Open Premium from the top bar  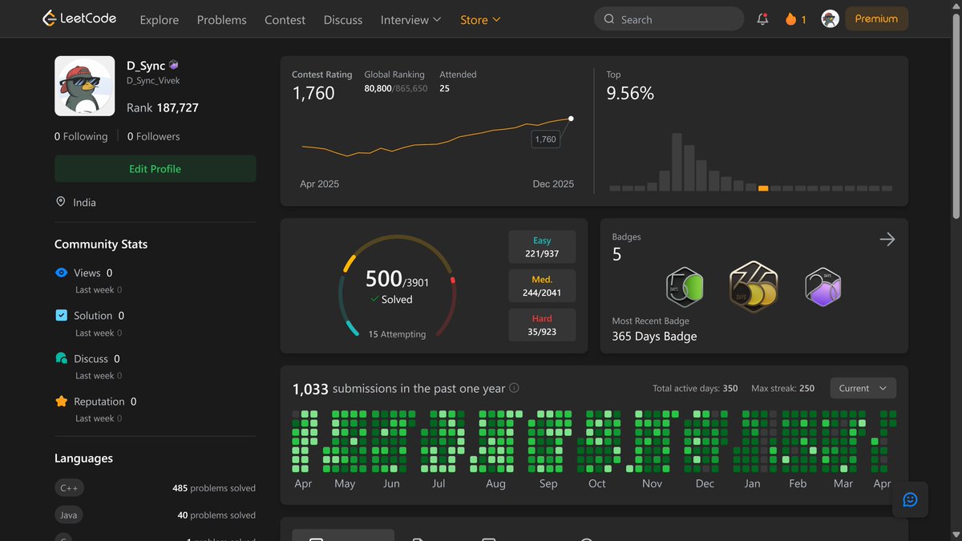click(x=876, y=18)
